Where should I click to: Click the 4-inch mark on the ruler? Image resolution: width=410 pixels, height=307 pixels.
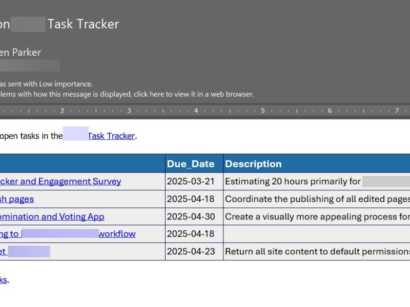(196, 110)
